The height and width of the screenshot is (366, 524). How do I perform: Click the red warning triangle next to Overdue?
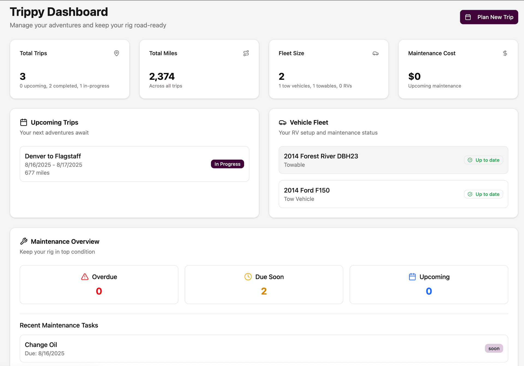85,277
